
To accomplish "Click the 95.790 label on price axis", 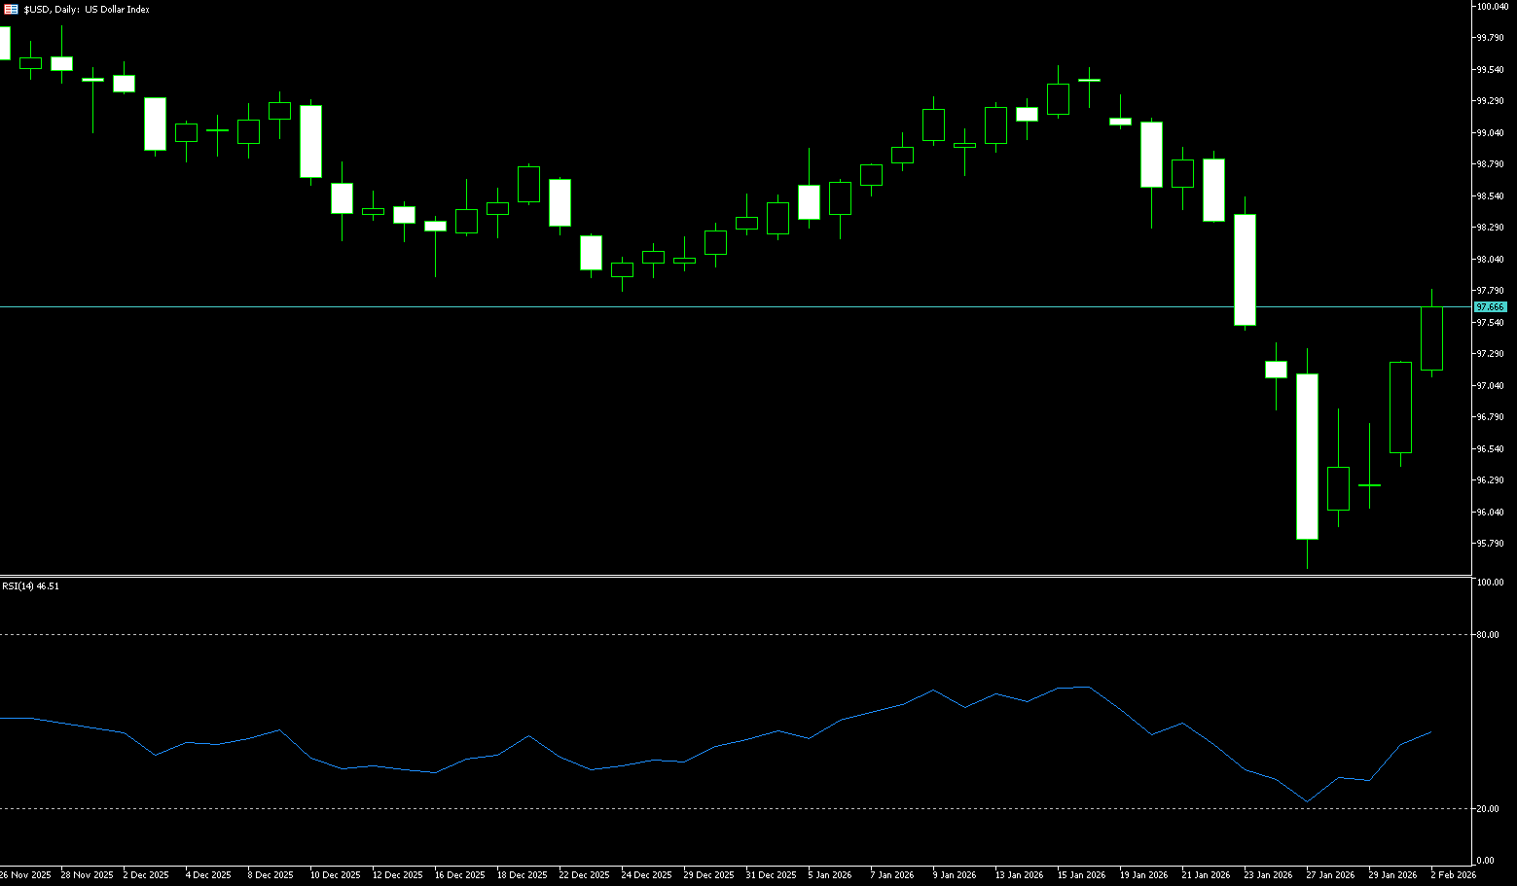I will click(x=1490, y=543).
